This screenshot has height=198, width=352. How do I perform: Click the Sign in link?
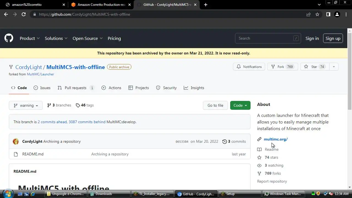[x=312, y=38]
